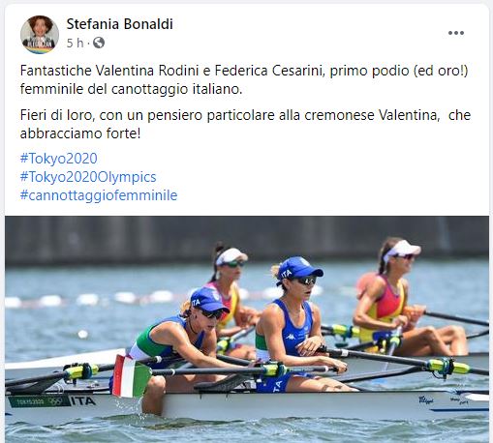Click the white ITA lettering on the boat hull
Viewport: 493px width, 443px height.
83,400
